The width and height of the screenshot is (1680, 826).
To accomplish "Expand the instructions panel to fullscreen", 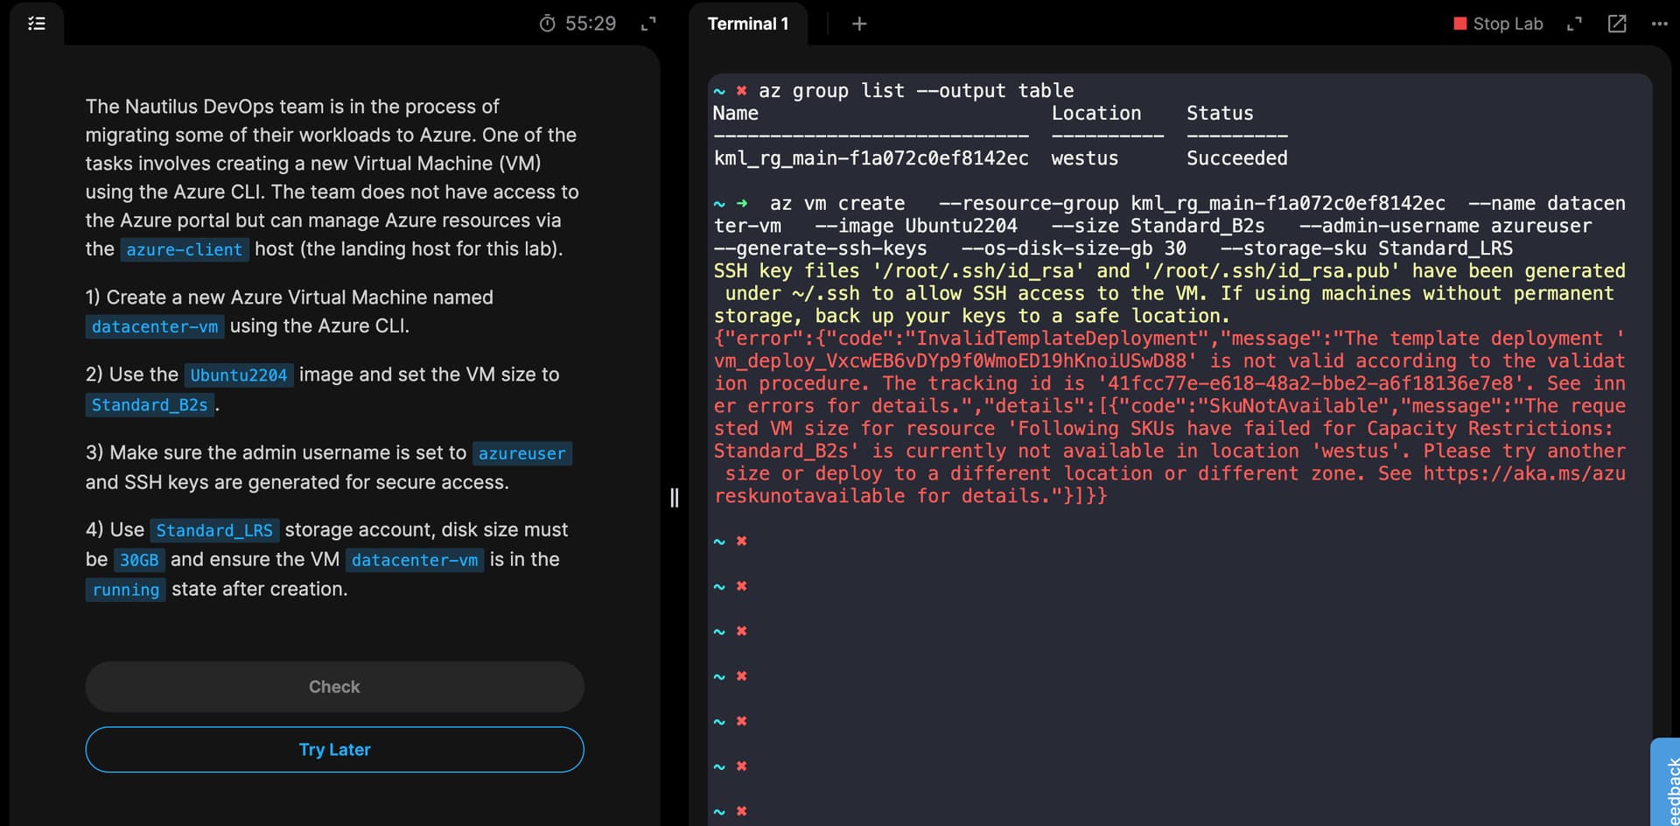I will point(648,24).
